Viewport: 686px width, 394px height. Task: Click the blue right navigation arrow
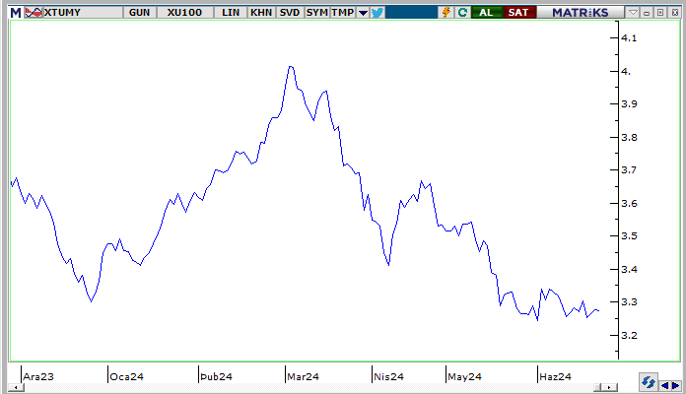675,386
